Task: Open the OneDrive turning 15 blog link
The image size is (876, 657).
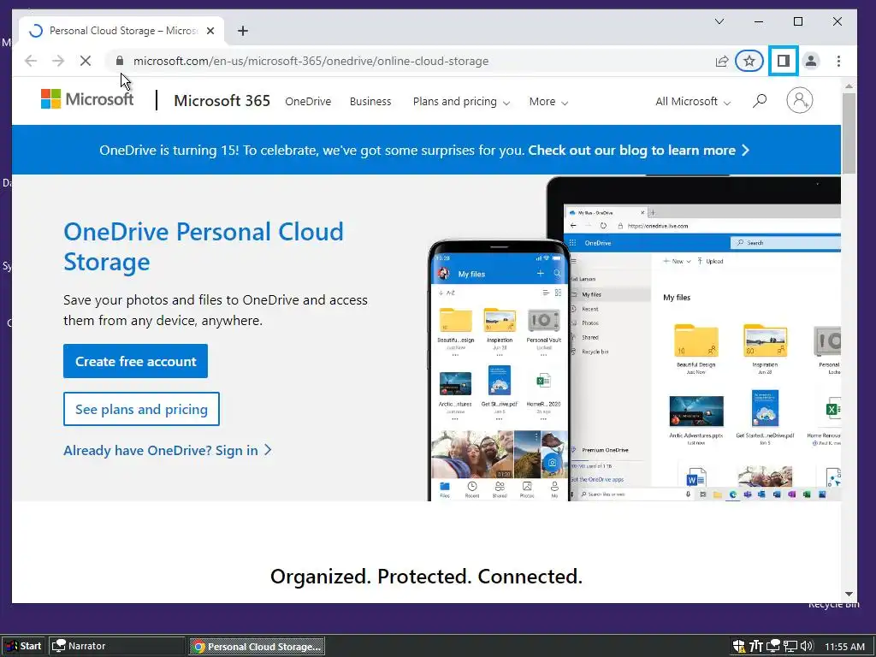Action: tap(638, 151)
